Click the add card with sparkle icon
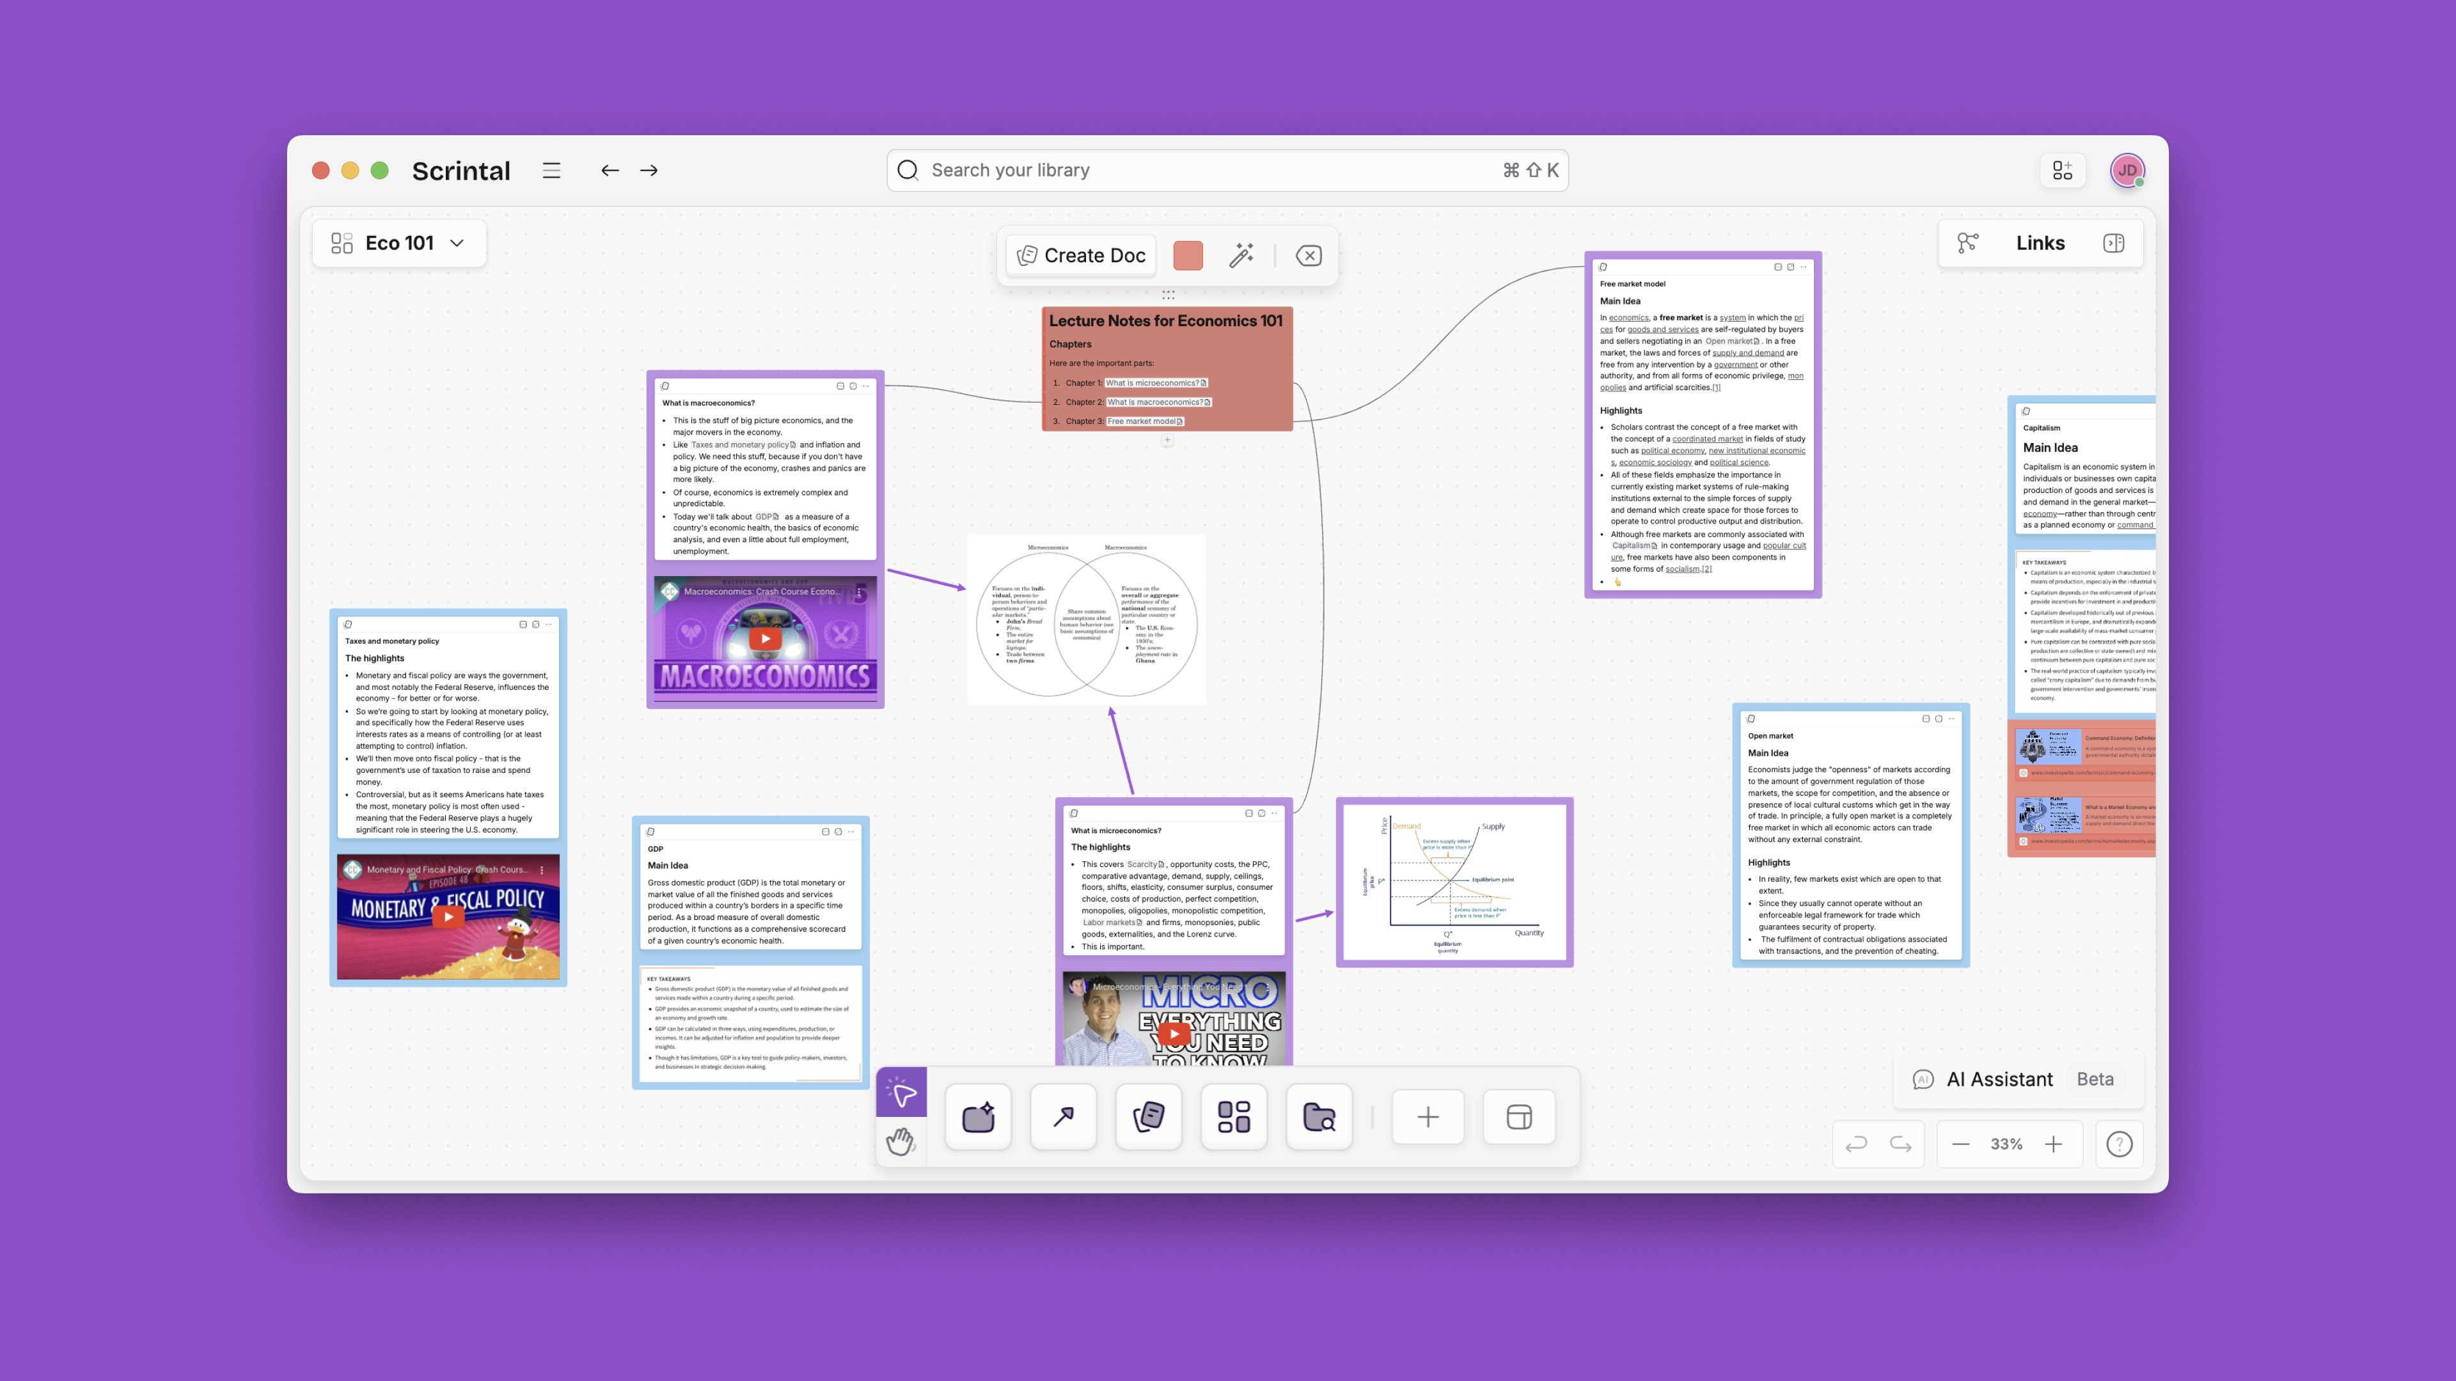Screen dimensions: 2456x1381 978,1117
